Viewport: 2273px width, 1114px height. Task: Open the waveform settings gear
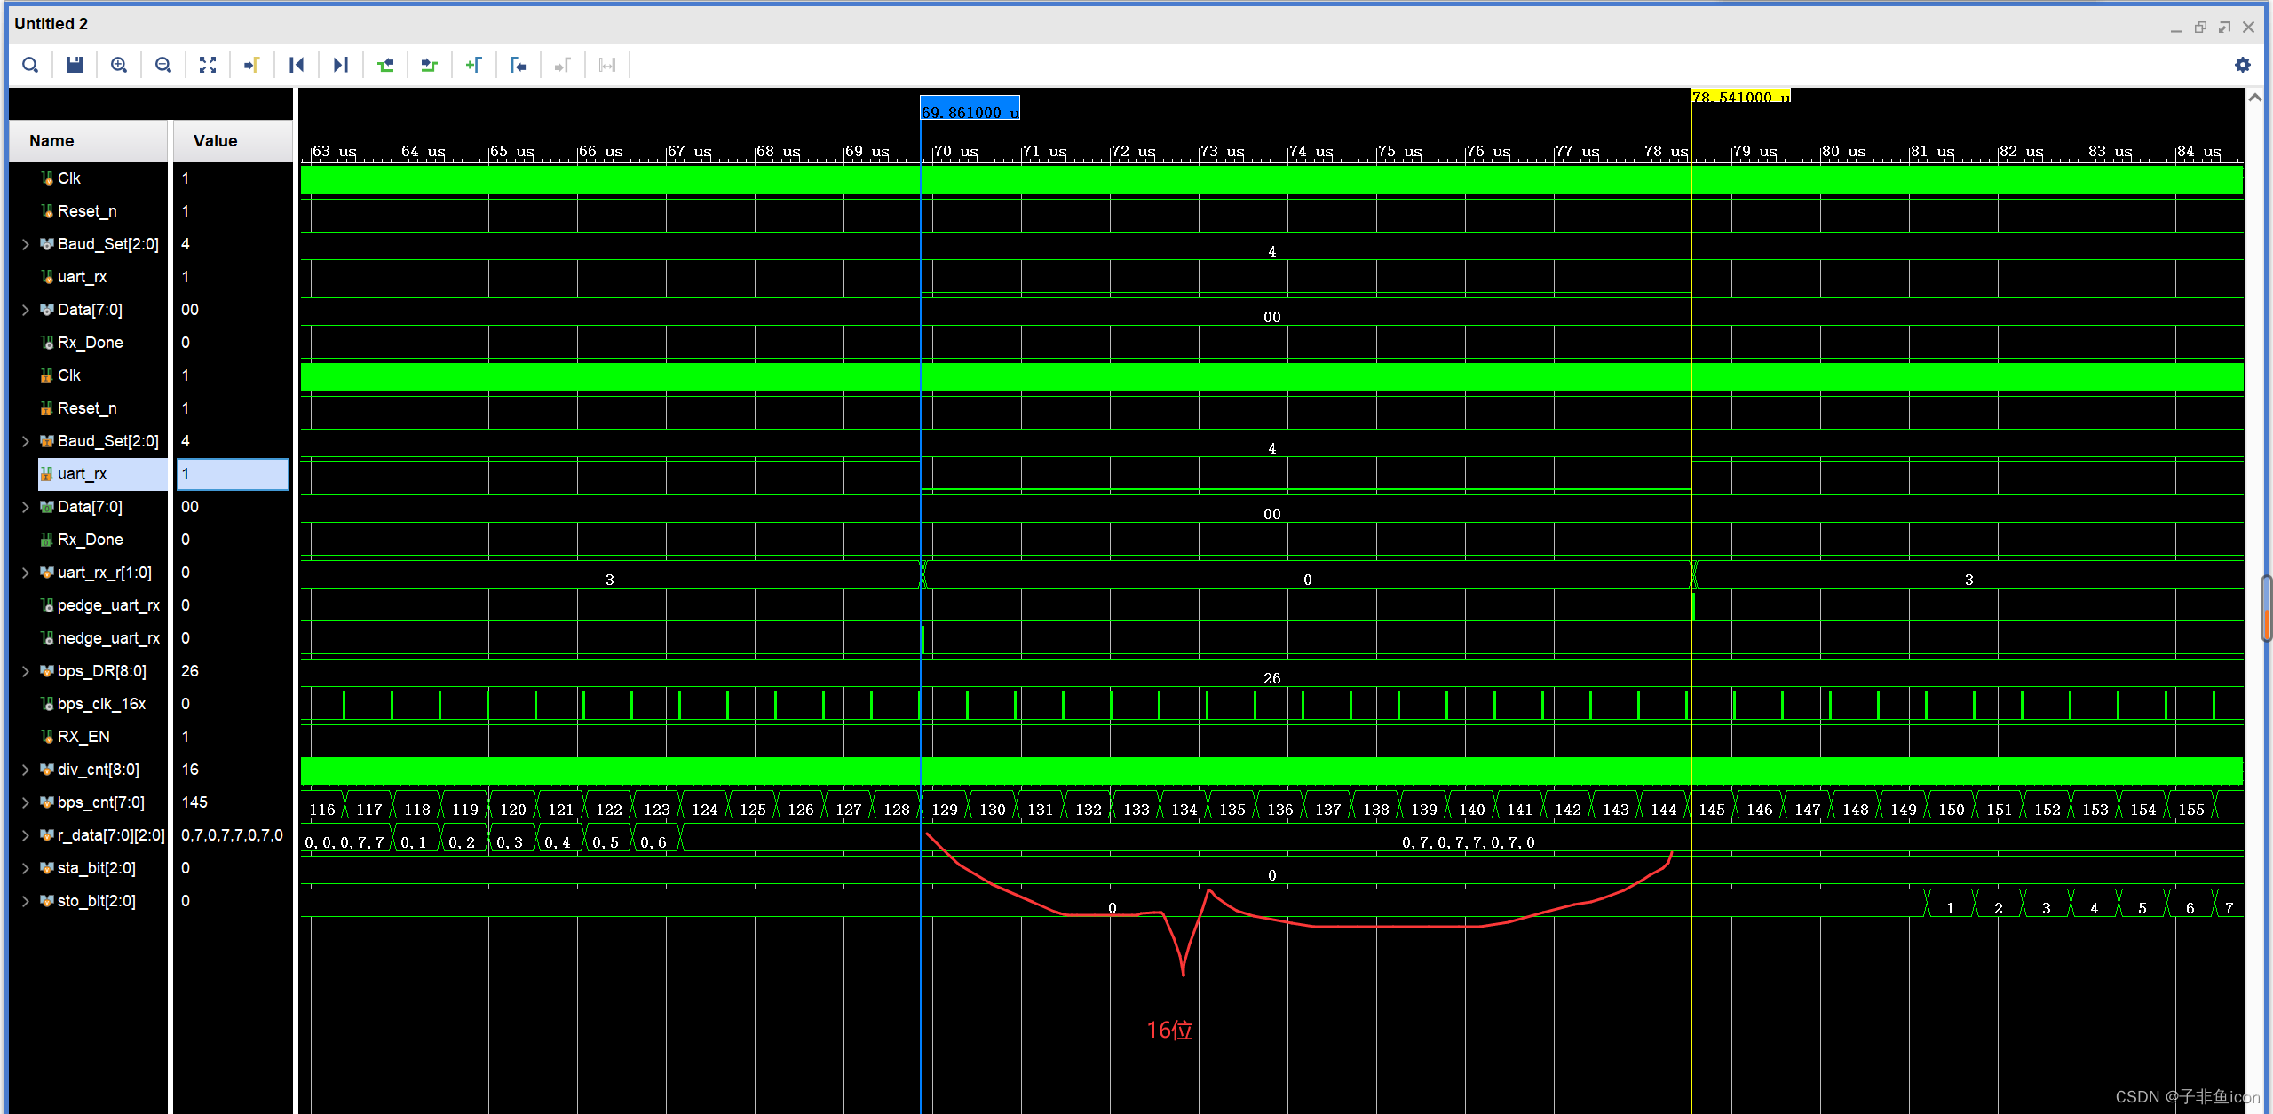click(2243, 65)
